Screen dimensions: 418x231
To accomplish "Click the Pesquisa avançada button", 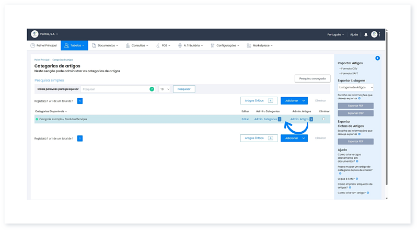I will tap(312, 78).
